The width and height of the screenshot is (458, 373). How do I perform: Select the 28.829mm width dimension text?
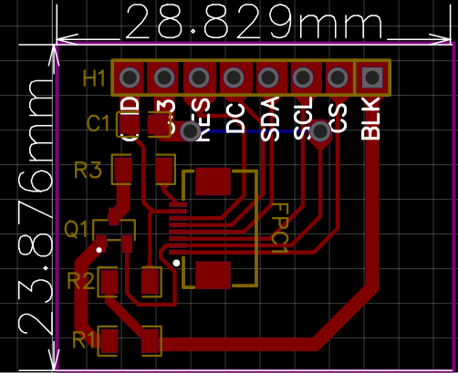(x=254, y=21)
